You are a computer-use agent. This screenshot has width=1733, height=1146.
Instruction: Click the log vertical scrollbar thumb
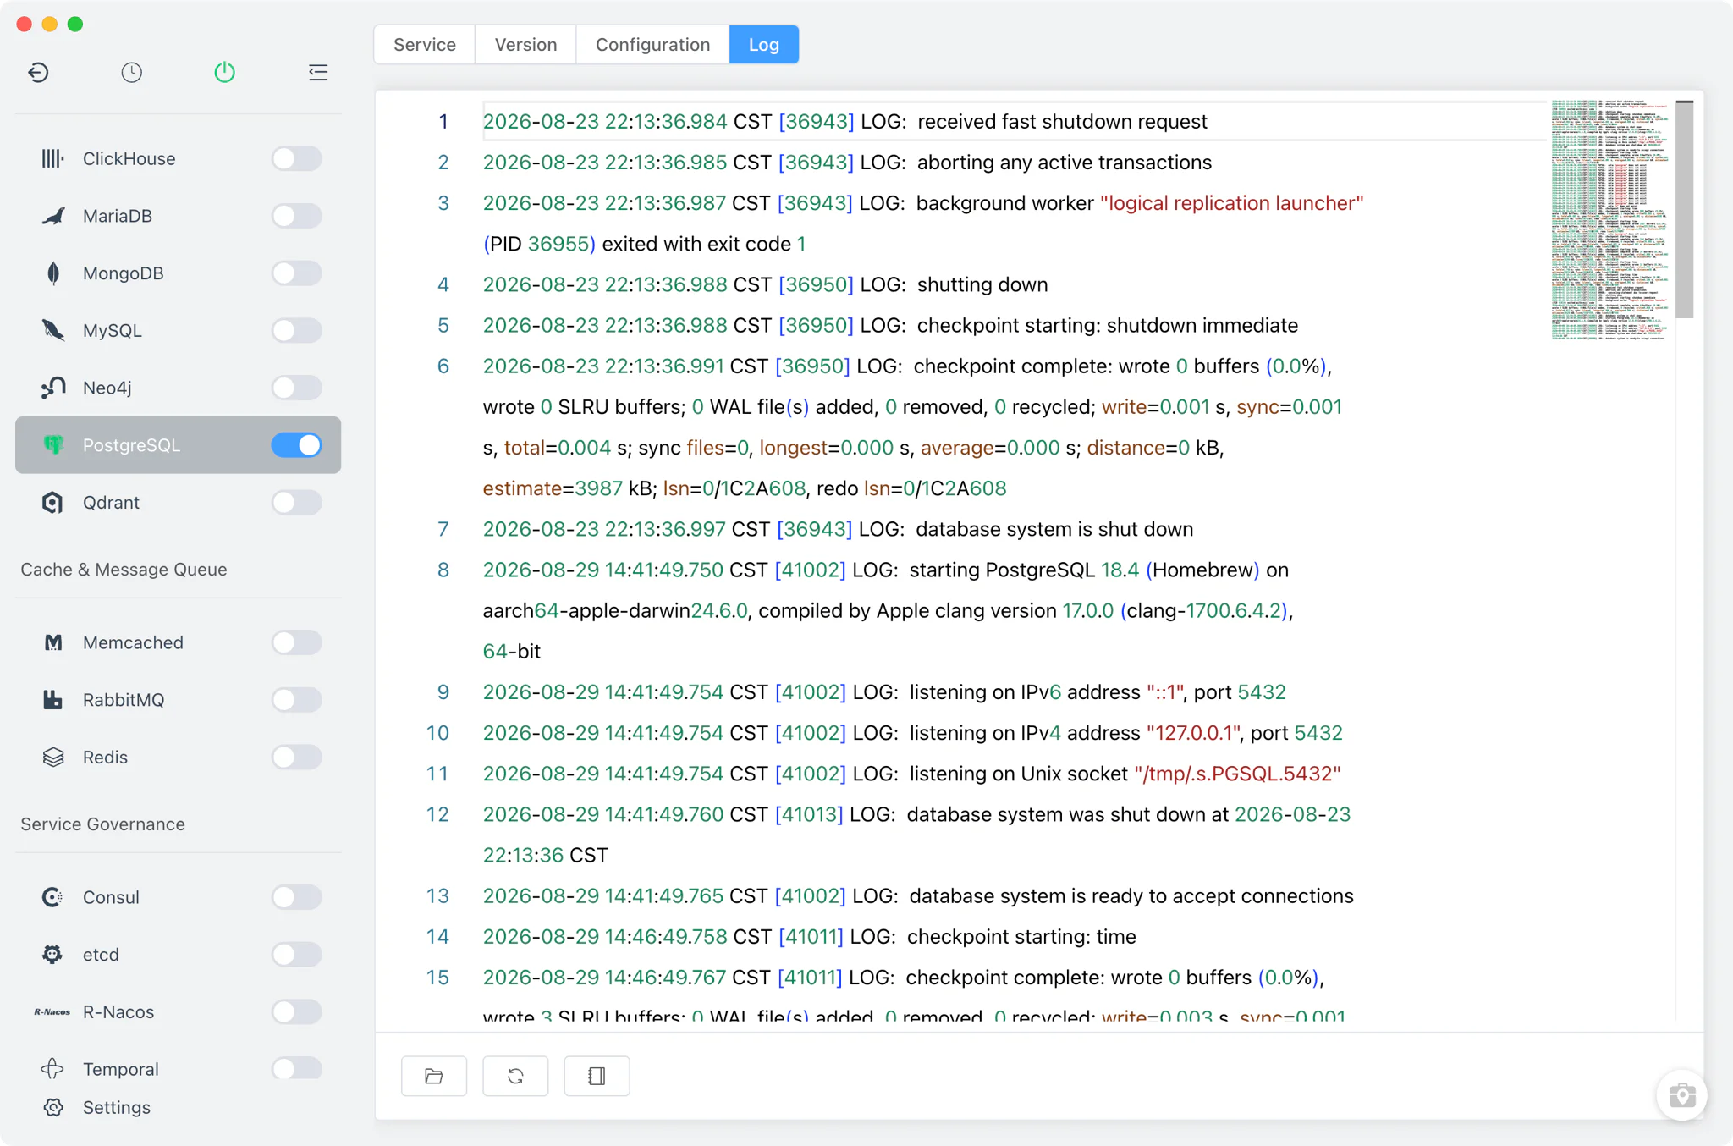pyautogui.click(x=1684, y=209)
